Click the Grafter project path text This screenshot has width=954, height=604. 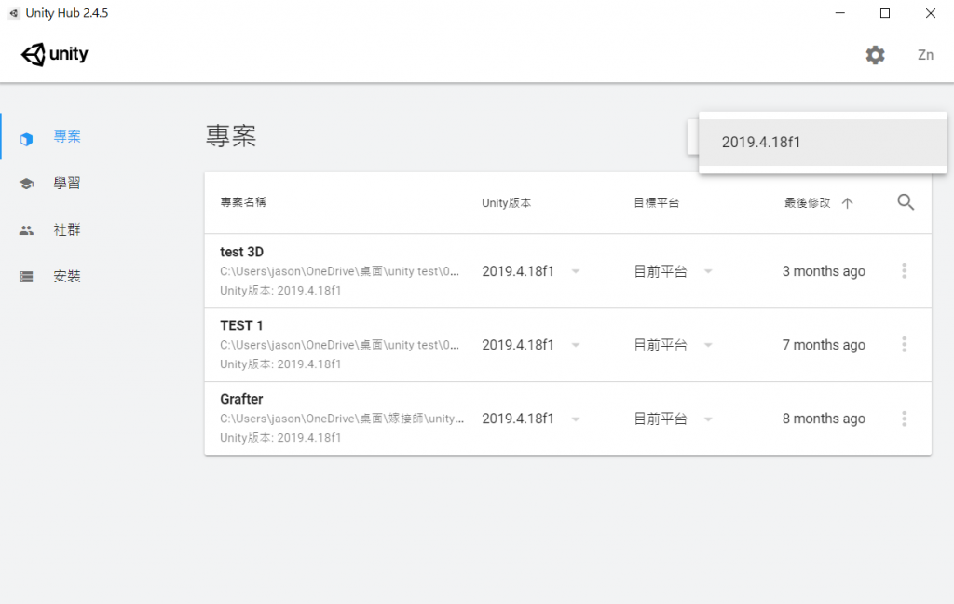342,419
